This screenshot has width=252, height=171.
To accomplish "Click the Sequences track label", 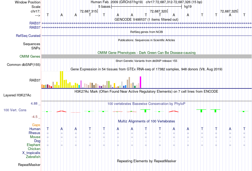I will click(x=32, y=44).
